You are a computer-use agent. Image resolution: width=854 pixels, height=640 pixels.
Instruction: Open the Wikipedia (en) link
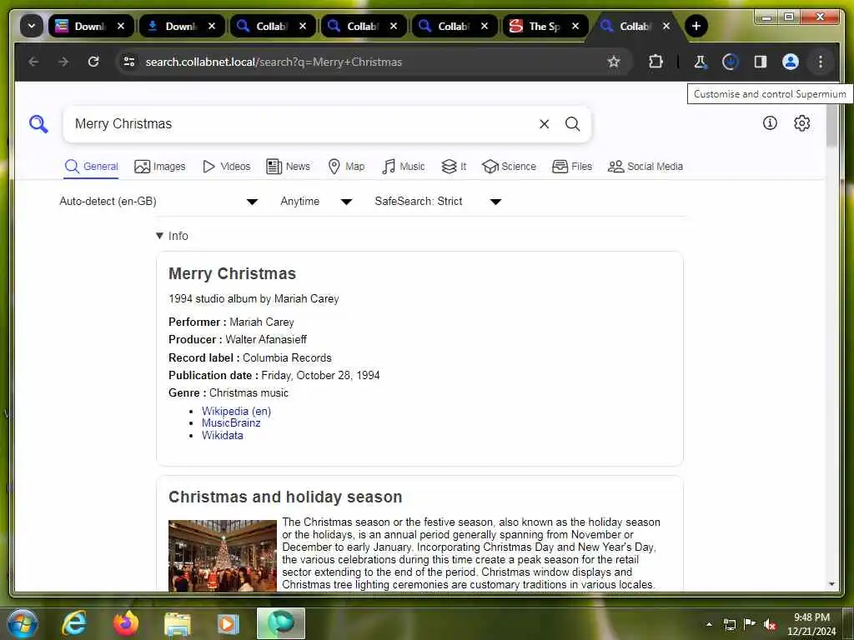(236, 412)
